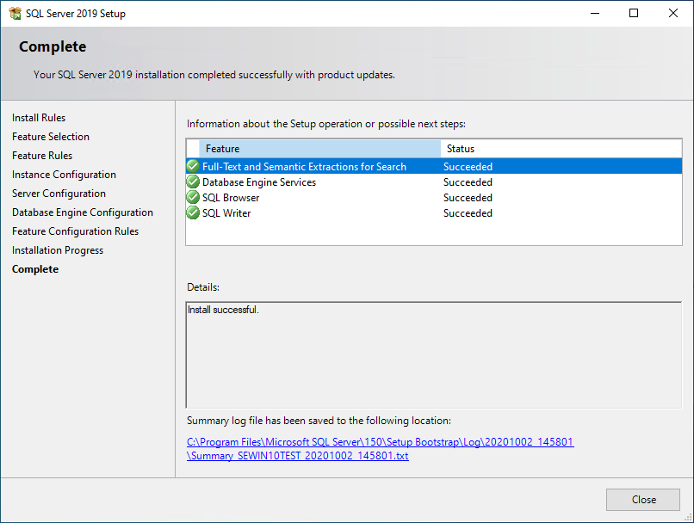Select Database Engine Configuration step
Viewport: 694px width, 523px height.
[83, 212]
